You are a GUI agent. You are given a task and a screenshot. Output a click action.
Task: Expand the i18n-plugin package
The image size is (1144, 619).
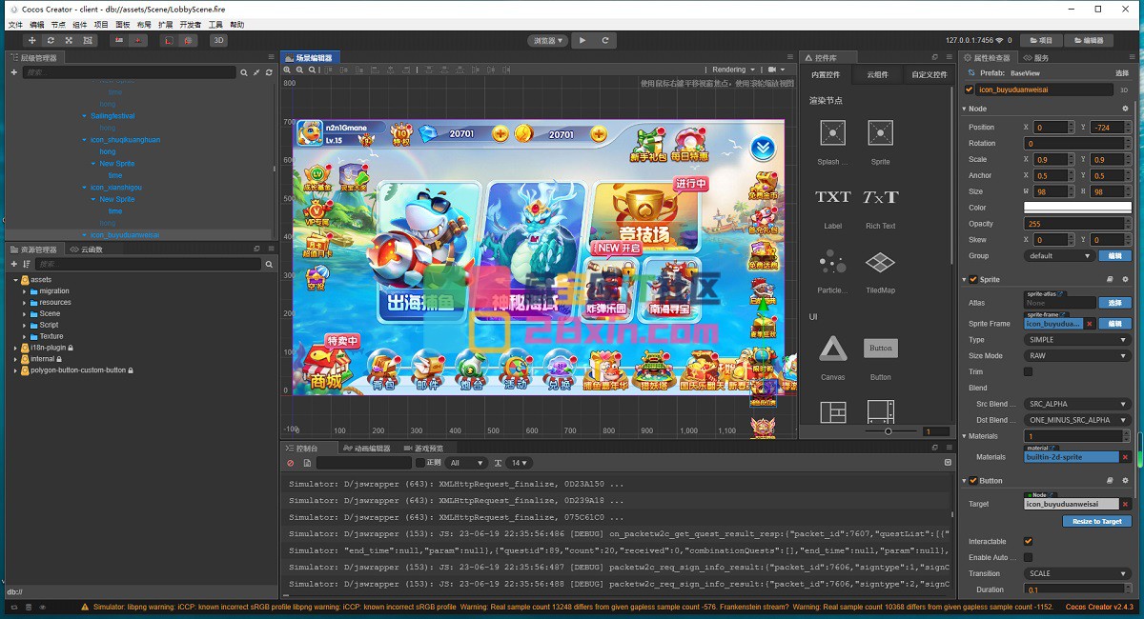(14, 348)
